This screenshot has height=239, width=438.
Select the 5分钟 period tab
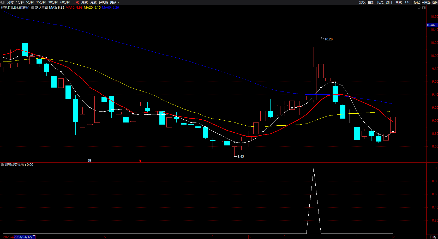click(30, 2)
